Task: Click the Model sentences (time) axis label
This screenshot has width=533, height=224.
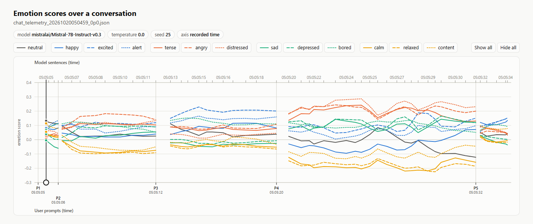Action: tap(57, 63)
